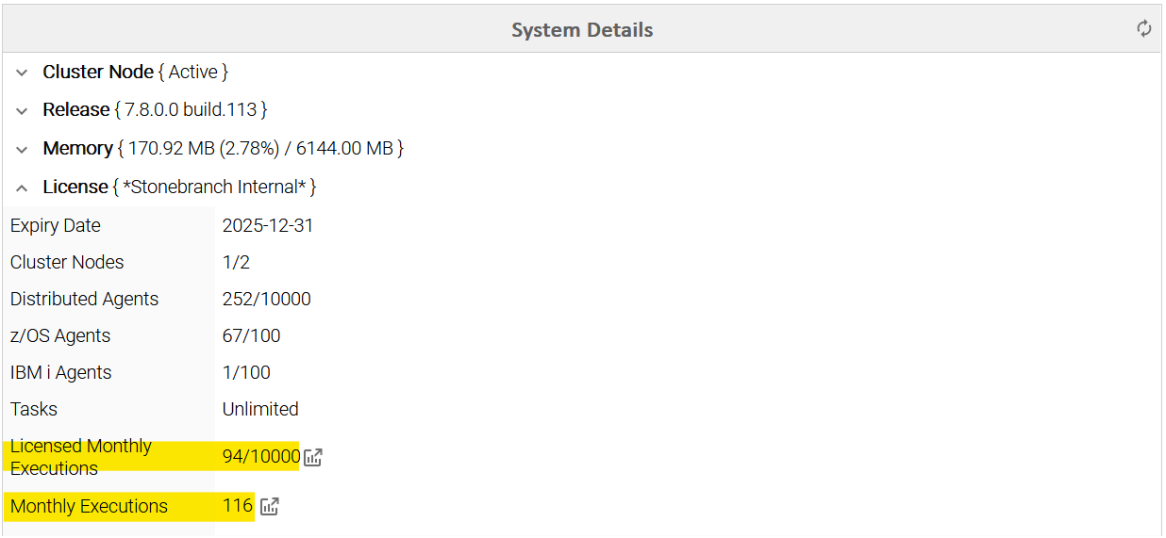Open the Licensed Monthly Executions chart icon

click(x=313, y=458)
